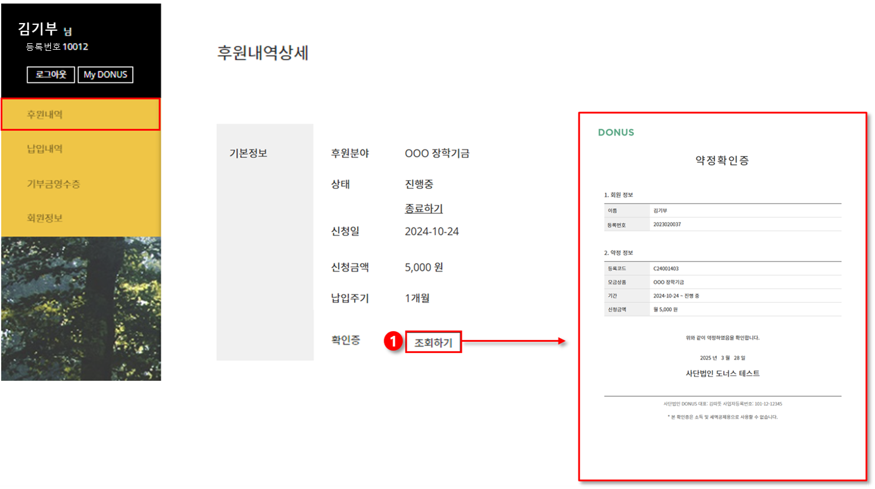Select the 후원내역 menu item
The width and height of the screenshot is (875, 489).
click(81, 114)
